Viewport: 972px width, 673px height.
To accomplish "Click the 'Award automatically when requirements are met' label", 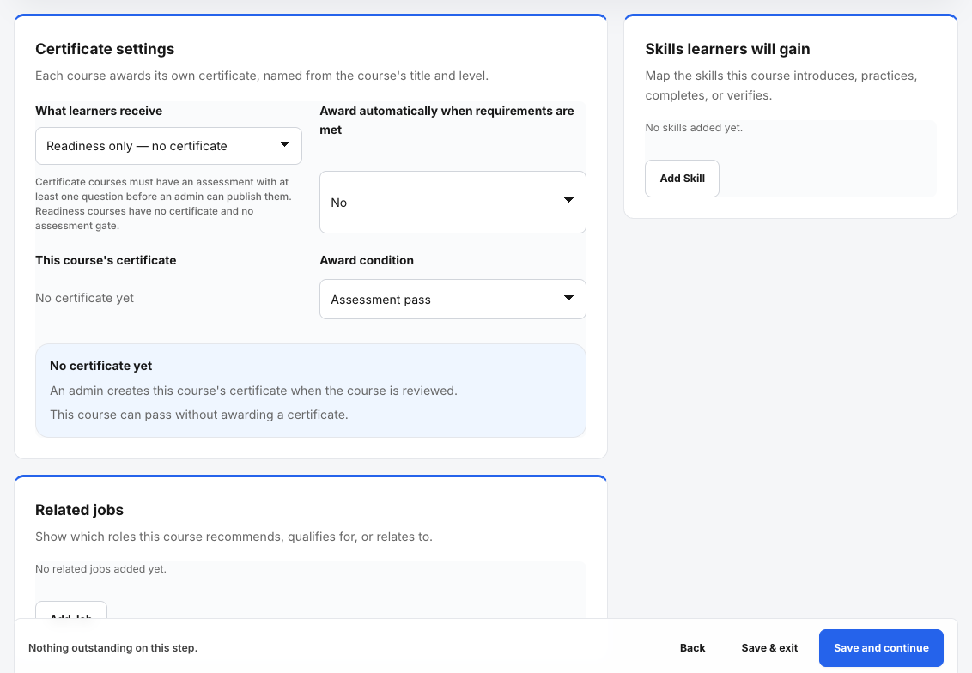I will (x=447, y=120).
